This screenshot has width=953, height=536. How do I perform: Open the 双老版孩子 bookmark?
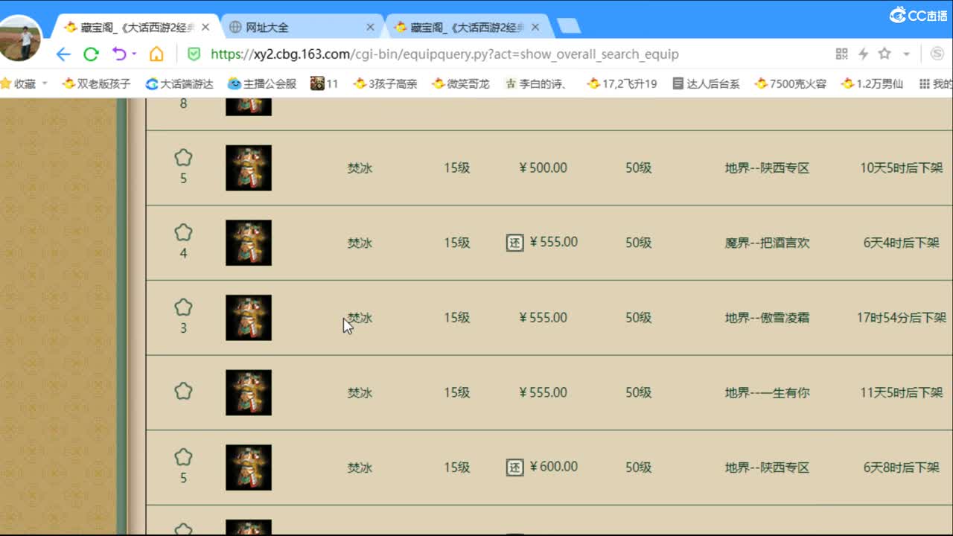[97, 83]
